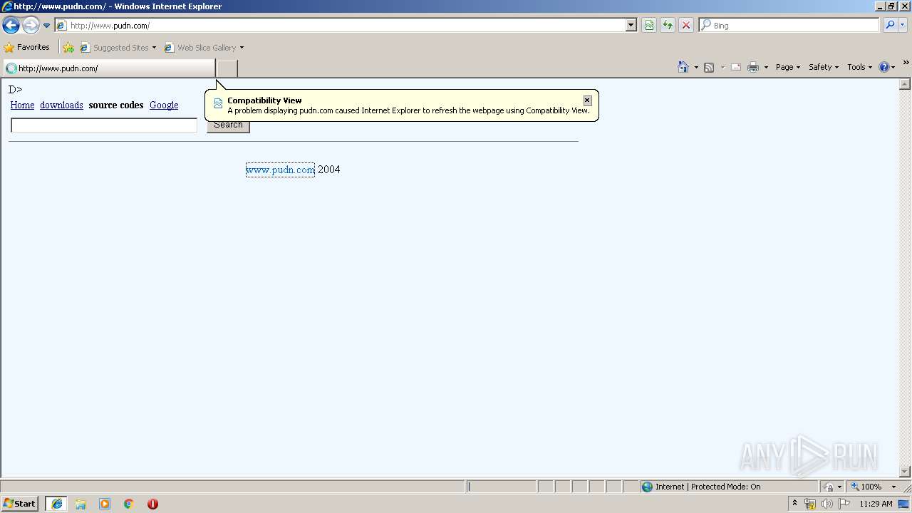Click the address bar with pudn.com URL

tap(341, 26)
